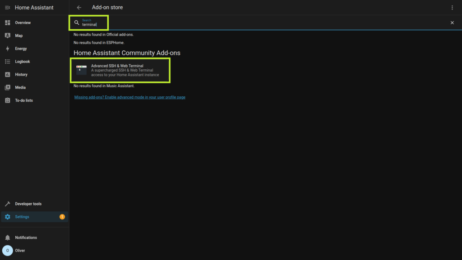Open Developer tools
The height and width of the screenshot is (260, 462).
click(34, 204)
